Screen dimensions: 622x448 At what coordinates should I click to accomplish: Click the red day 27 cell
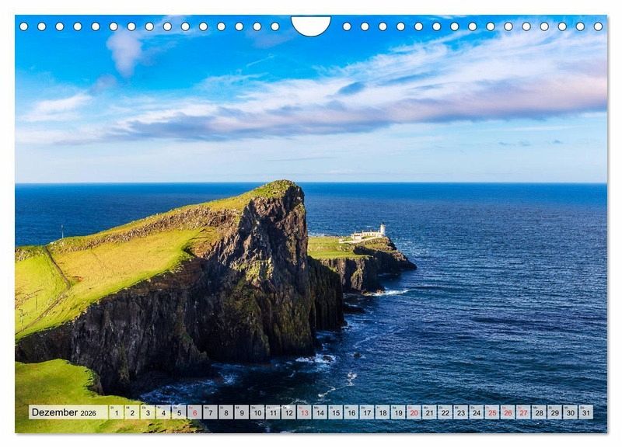(x=523, y=413)
